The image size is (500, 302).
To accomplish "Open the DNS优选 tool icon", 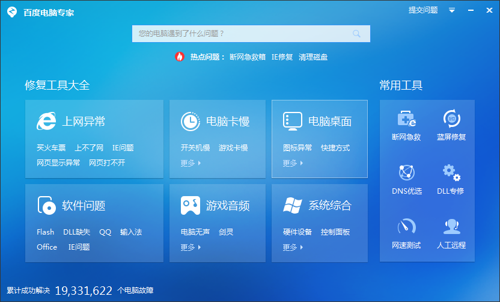I will (x=406, y=173).
